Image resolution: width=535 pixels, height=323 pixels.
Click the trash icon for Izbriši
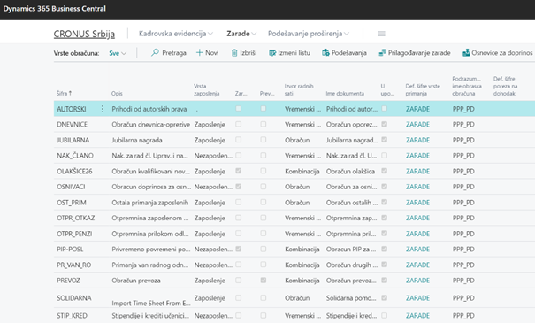point(234,52)
